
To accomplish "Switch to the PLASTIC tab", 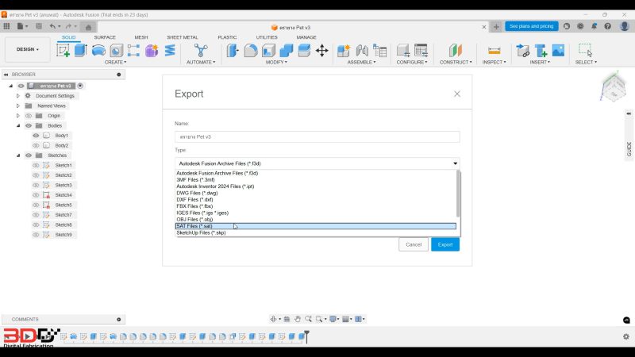I will coord(227,37).
